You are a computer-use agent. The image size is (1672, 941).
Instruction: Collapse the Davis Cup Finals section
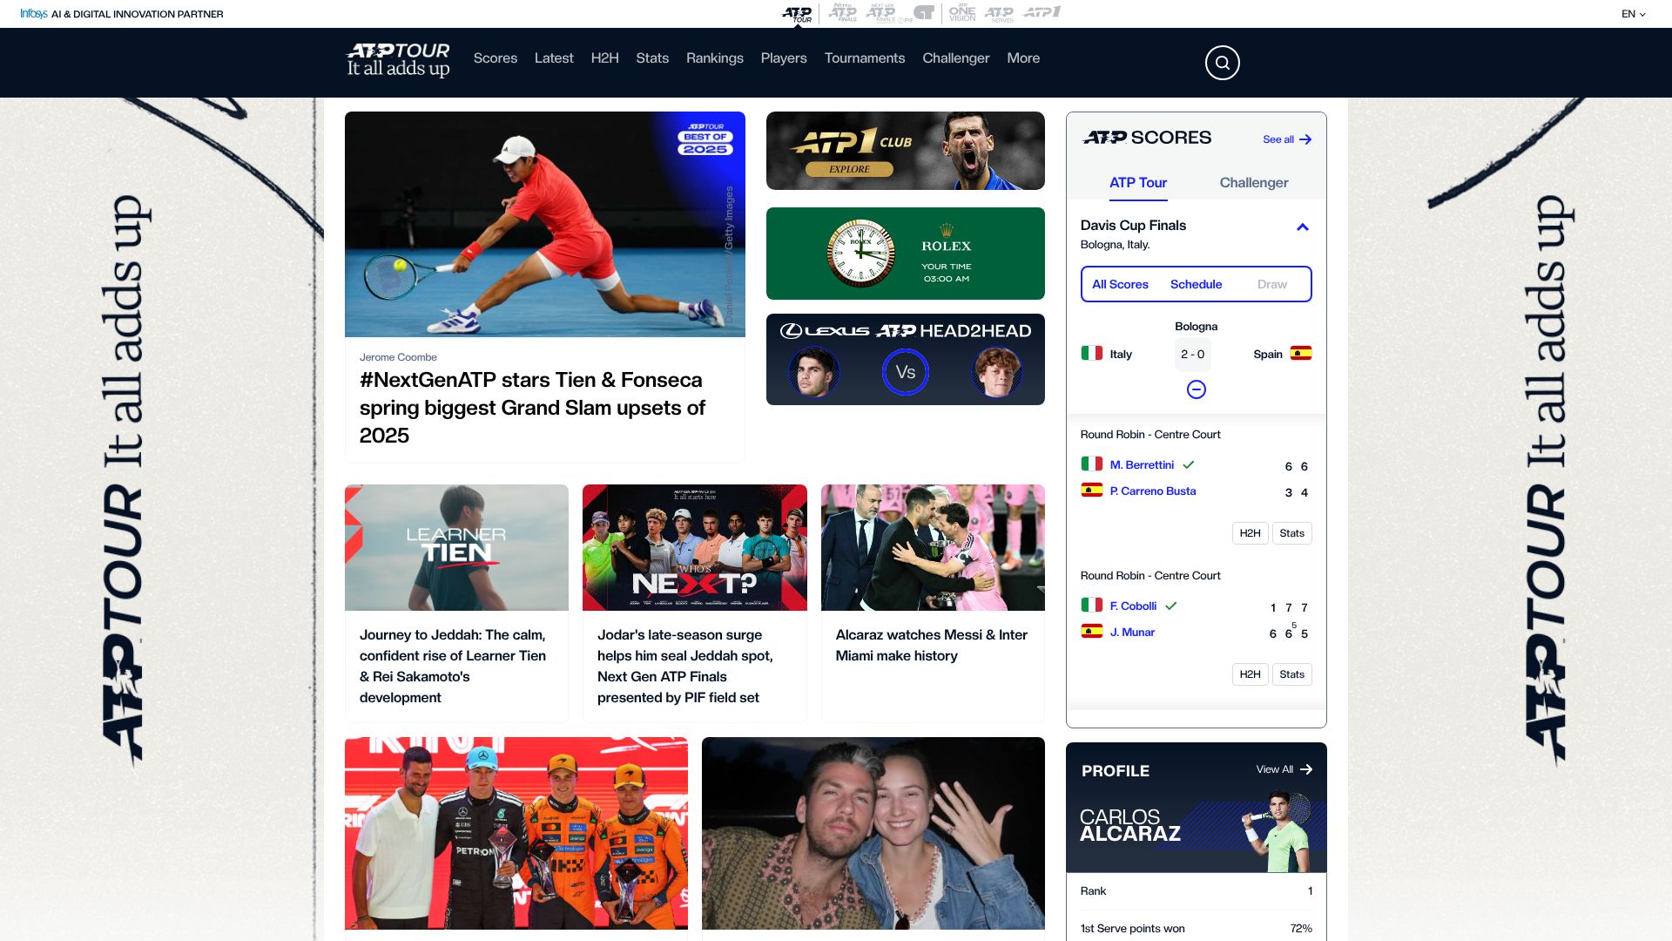click(x=1302, y=227)
